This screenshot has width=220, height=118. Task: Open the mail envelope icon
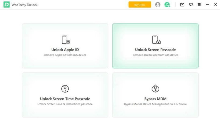[182, 5]
